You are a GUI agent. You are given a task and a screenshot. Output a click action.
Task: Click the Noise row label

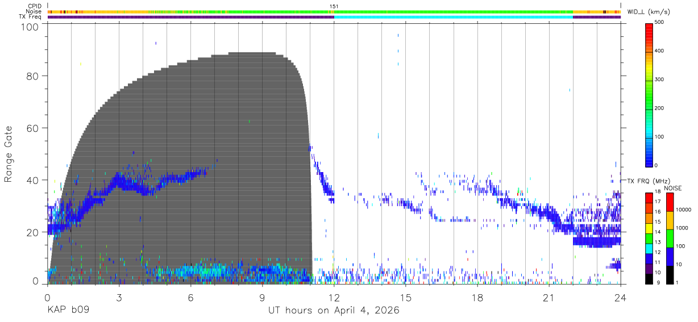point(34,11)
